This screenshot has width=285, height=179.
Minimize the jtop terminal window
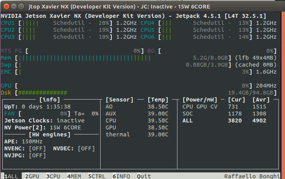[14, 7]
